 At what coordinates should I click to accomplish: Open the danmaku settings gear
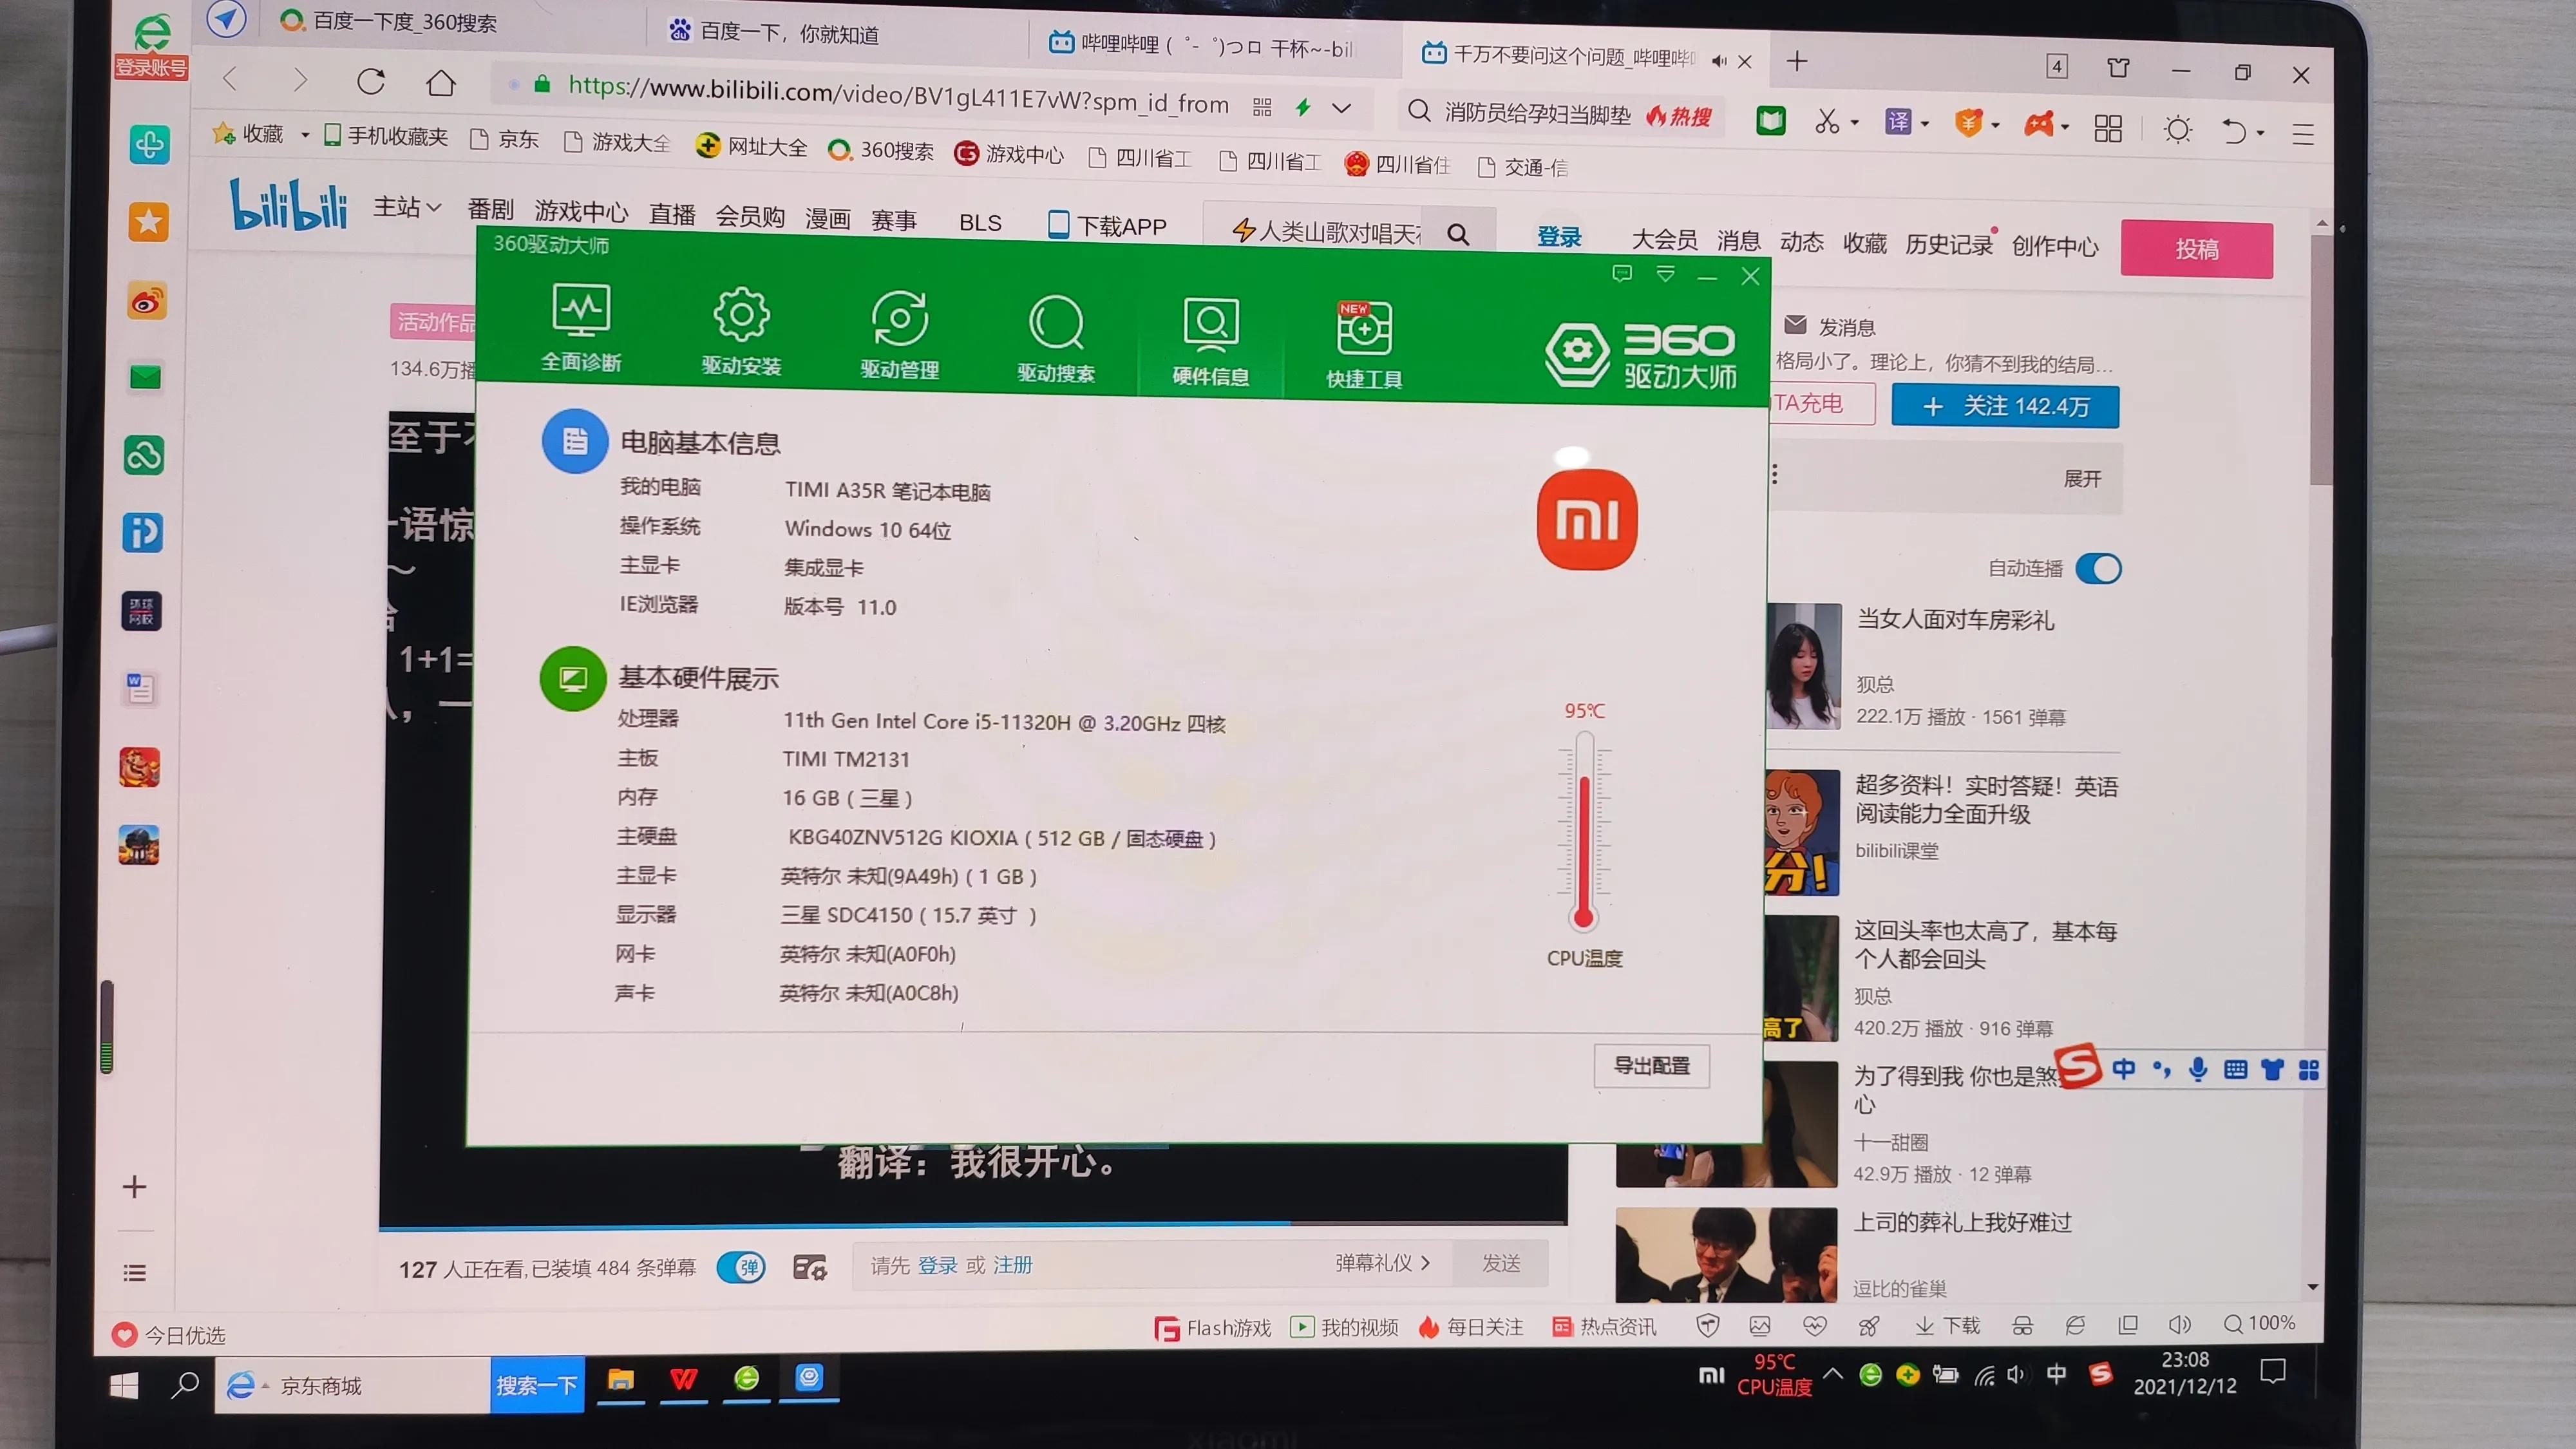coord(810,1266)
